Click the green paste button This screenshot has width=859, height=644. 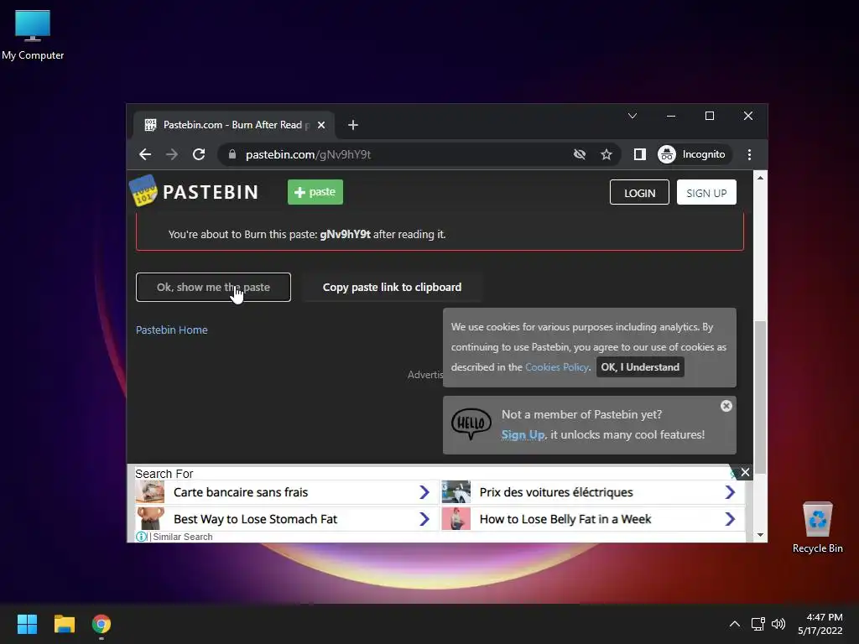[315, 192]
